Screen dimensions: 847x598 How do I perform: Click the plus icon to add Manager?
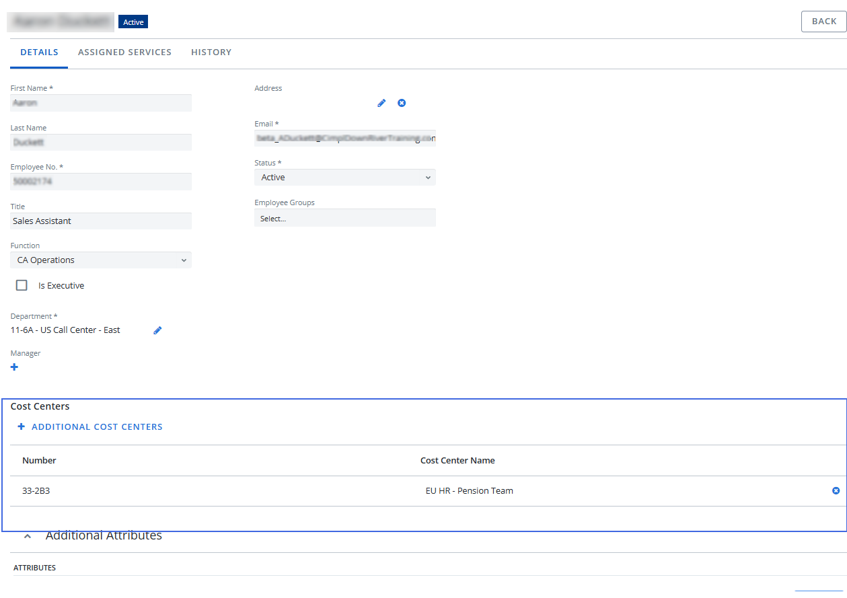pyautogui.click(x=15, y=367)
